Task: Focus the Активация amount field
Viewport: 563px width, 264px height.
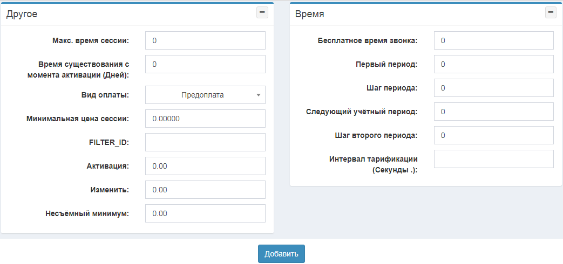Action: [205, 166]
